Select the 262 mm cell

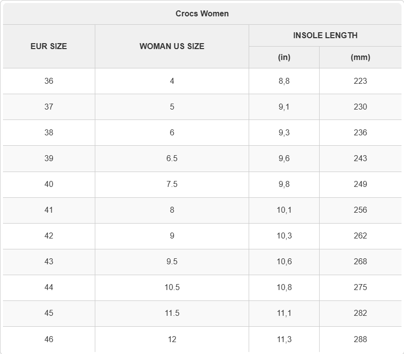pos(360,236)
